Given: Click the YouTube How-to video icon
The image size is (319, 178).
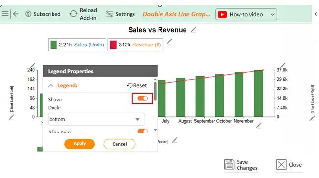Looking at the screenshot, I should 222,14.
